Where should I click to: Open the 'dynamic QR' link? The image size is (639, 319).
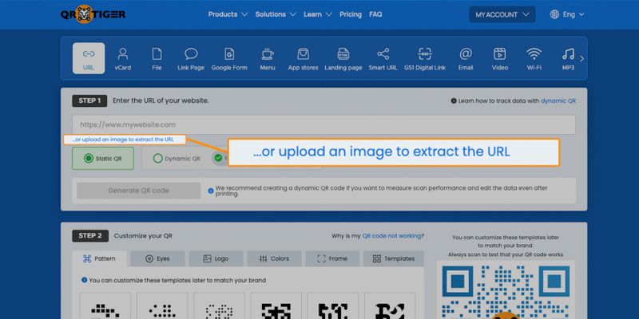558,101
